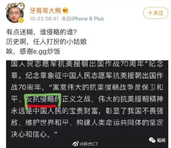Click 决心和信心 text in screenshot

[x=29, y=134]
